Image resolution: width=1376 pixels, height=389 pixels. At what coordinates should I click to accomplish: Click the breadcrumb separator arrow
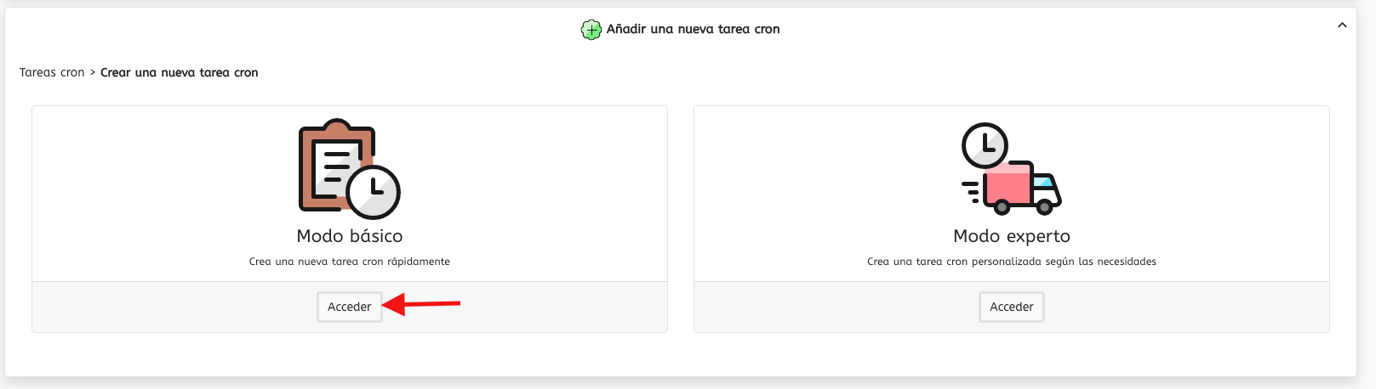[x=93, y=73]
